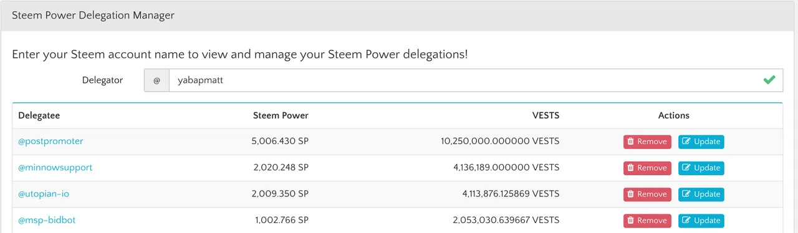
Task: Open the @utopian-io delegatee link
Action: pyautogui.click(x=44, y=194)
